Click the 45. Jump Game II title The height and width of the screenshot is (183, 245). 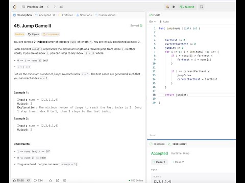coord(32,26)
